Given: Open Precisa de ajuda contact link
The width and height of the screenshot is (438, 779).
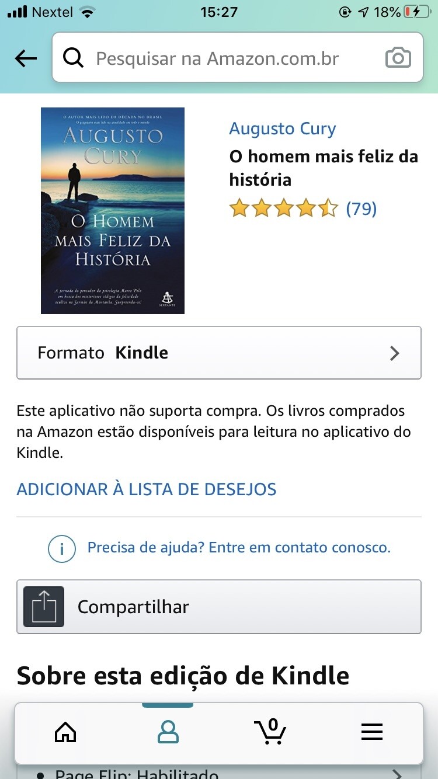Looking at the screenshot, I should [239, 548].
